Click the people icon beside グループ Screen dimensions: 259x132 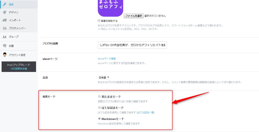(5, 37)
